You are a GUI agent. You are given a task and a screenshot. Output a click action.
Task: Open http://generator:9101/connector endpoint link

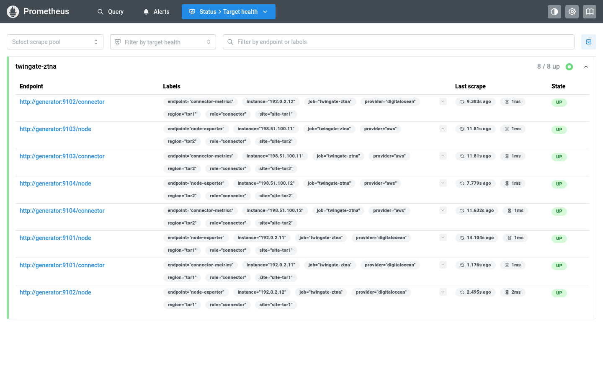(62, 265)
